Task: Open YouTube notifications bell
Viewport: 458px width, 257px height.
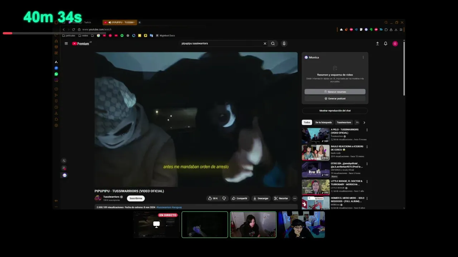Action: pos(386,44)
